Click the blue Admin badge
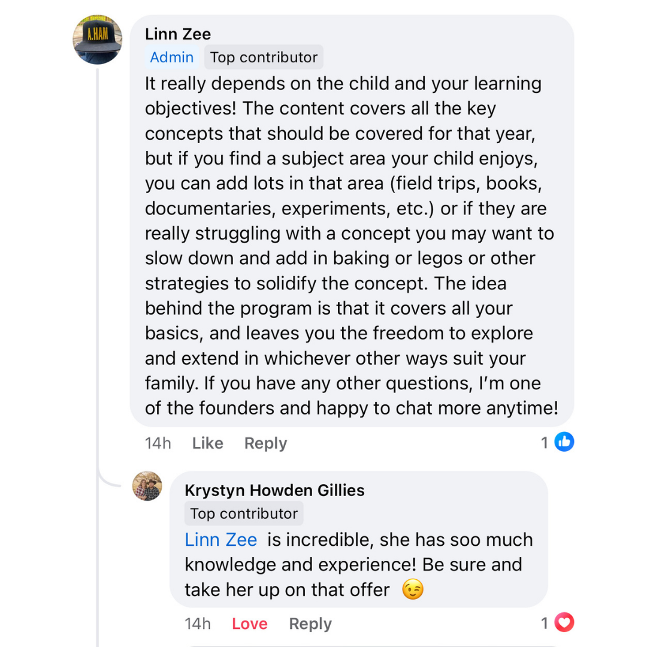This screenshot has height=647, width=647. 172,58
